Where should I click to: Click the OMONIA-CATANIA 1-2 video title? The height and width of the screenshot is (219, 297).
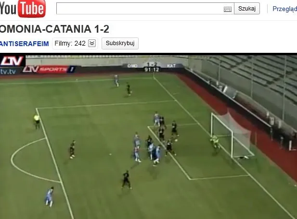pyautogui.click(x=54, y=29)
